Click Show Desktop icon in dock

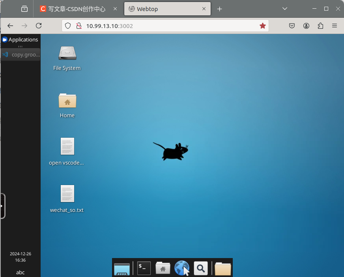122,269
